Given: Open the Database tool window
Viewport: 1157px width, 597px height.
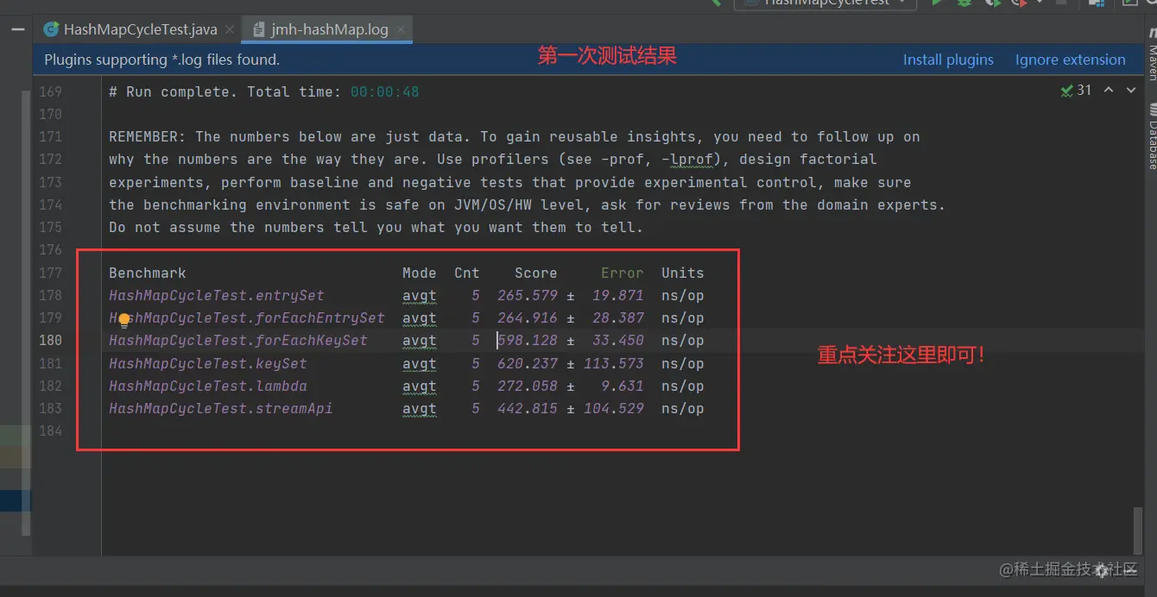Looking at the screenshot, I should click(x=1151, y=136).
